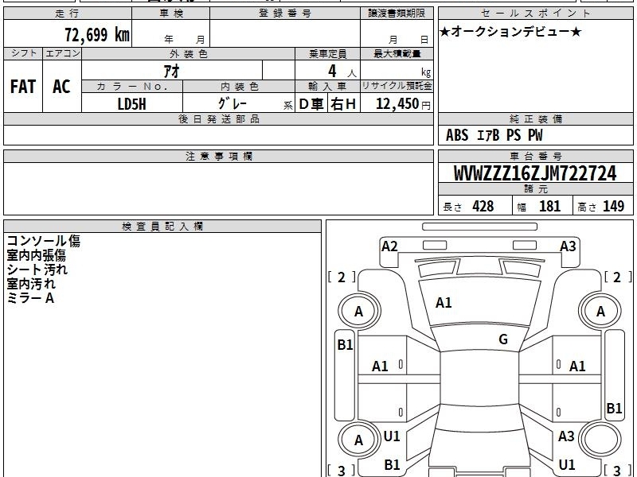Click the 純正装備 header
The height and width of the screenshot is (477, 637).
[x=535, y=118]
